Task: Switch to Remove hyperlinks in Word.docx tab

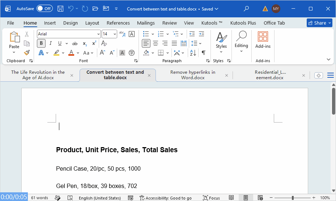Action: (x=193, y=75)
